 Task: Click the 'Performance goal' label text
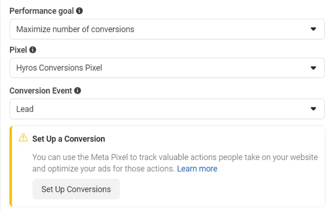(42, 11)
